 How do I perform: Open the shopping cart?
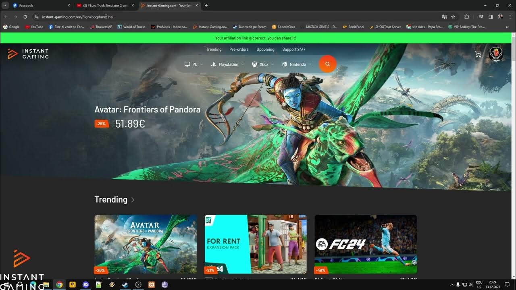(478, 54)
